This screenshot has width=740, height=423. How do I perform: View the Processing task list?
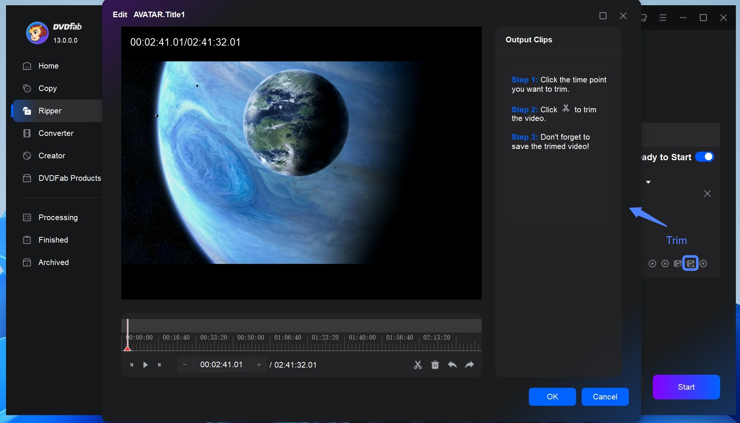pos(57,217)
